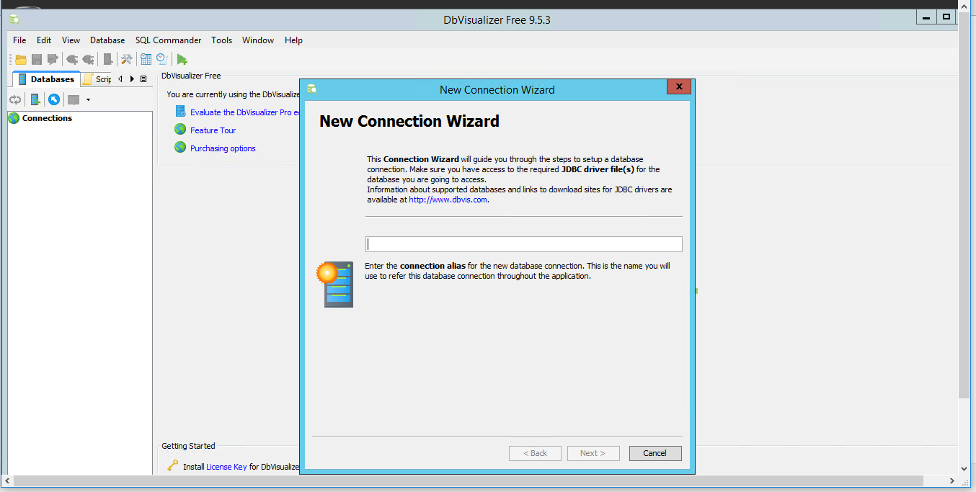Open the tab list button
Screen dimensions: 976x492
click(x=143, y=79)
